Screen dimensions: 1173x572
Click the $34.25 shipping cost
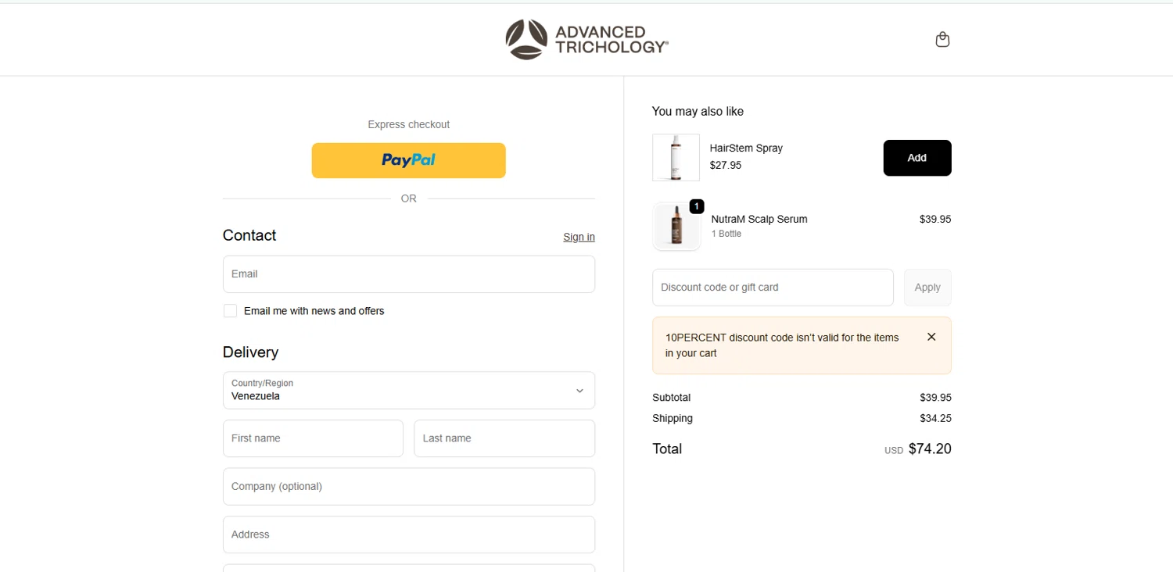pos(935,418)
